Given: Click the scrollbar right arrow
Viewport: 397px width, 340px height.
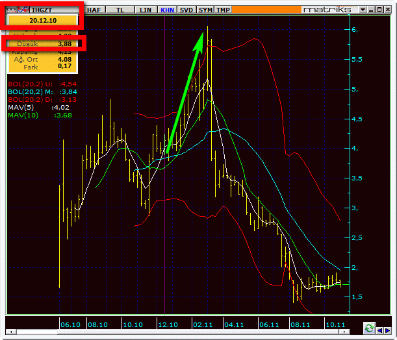Looking at the screenshot, I should tap(344, 332).
